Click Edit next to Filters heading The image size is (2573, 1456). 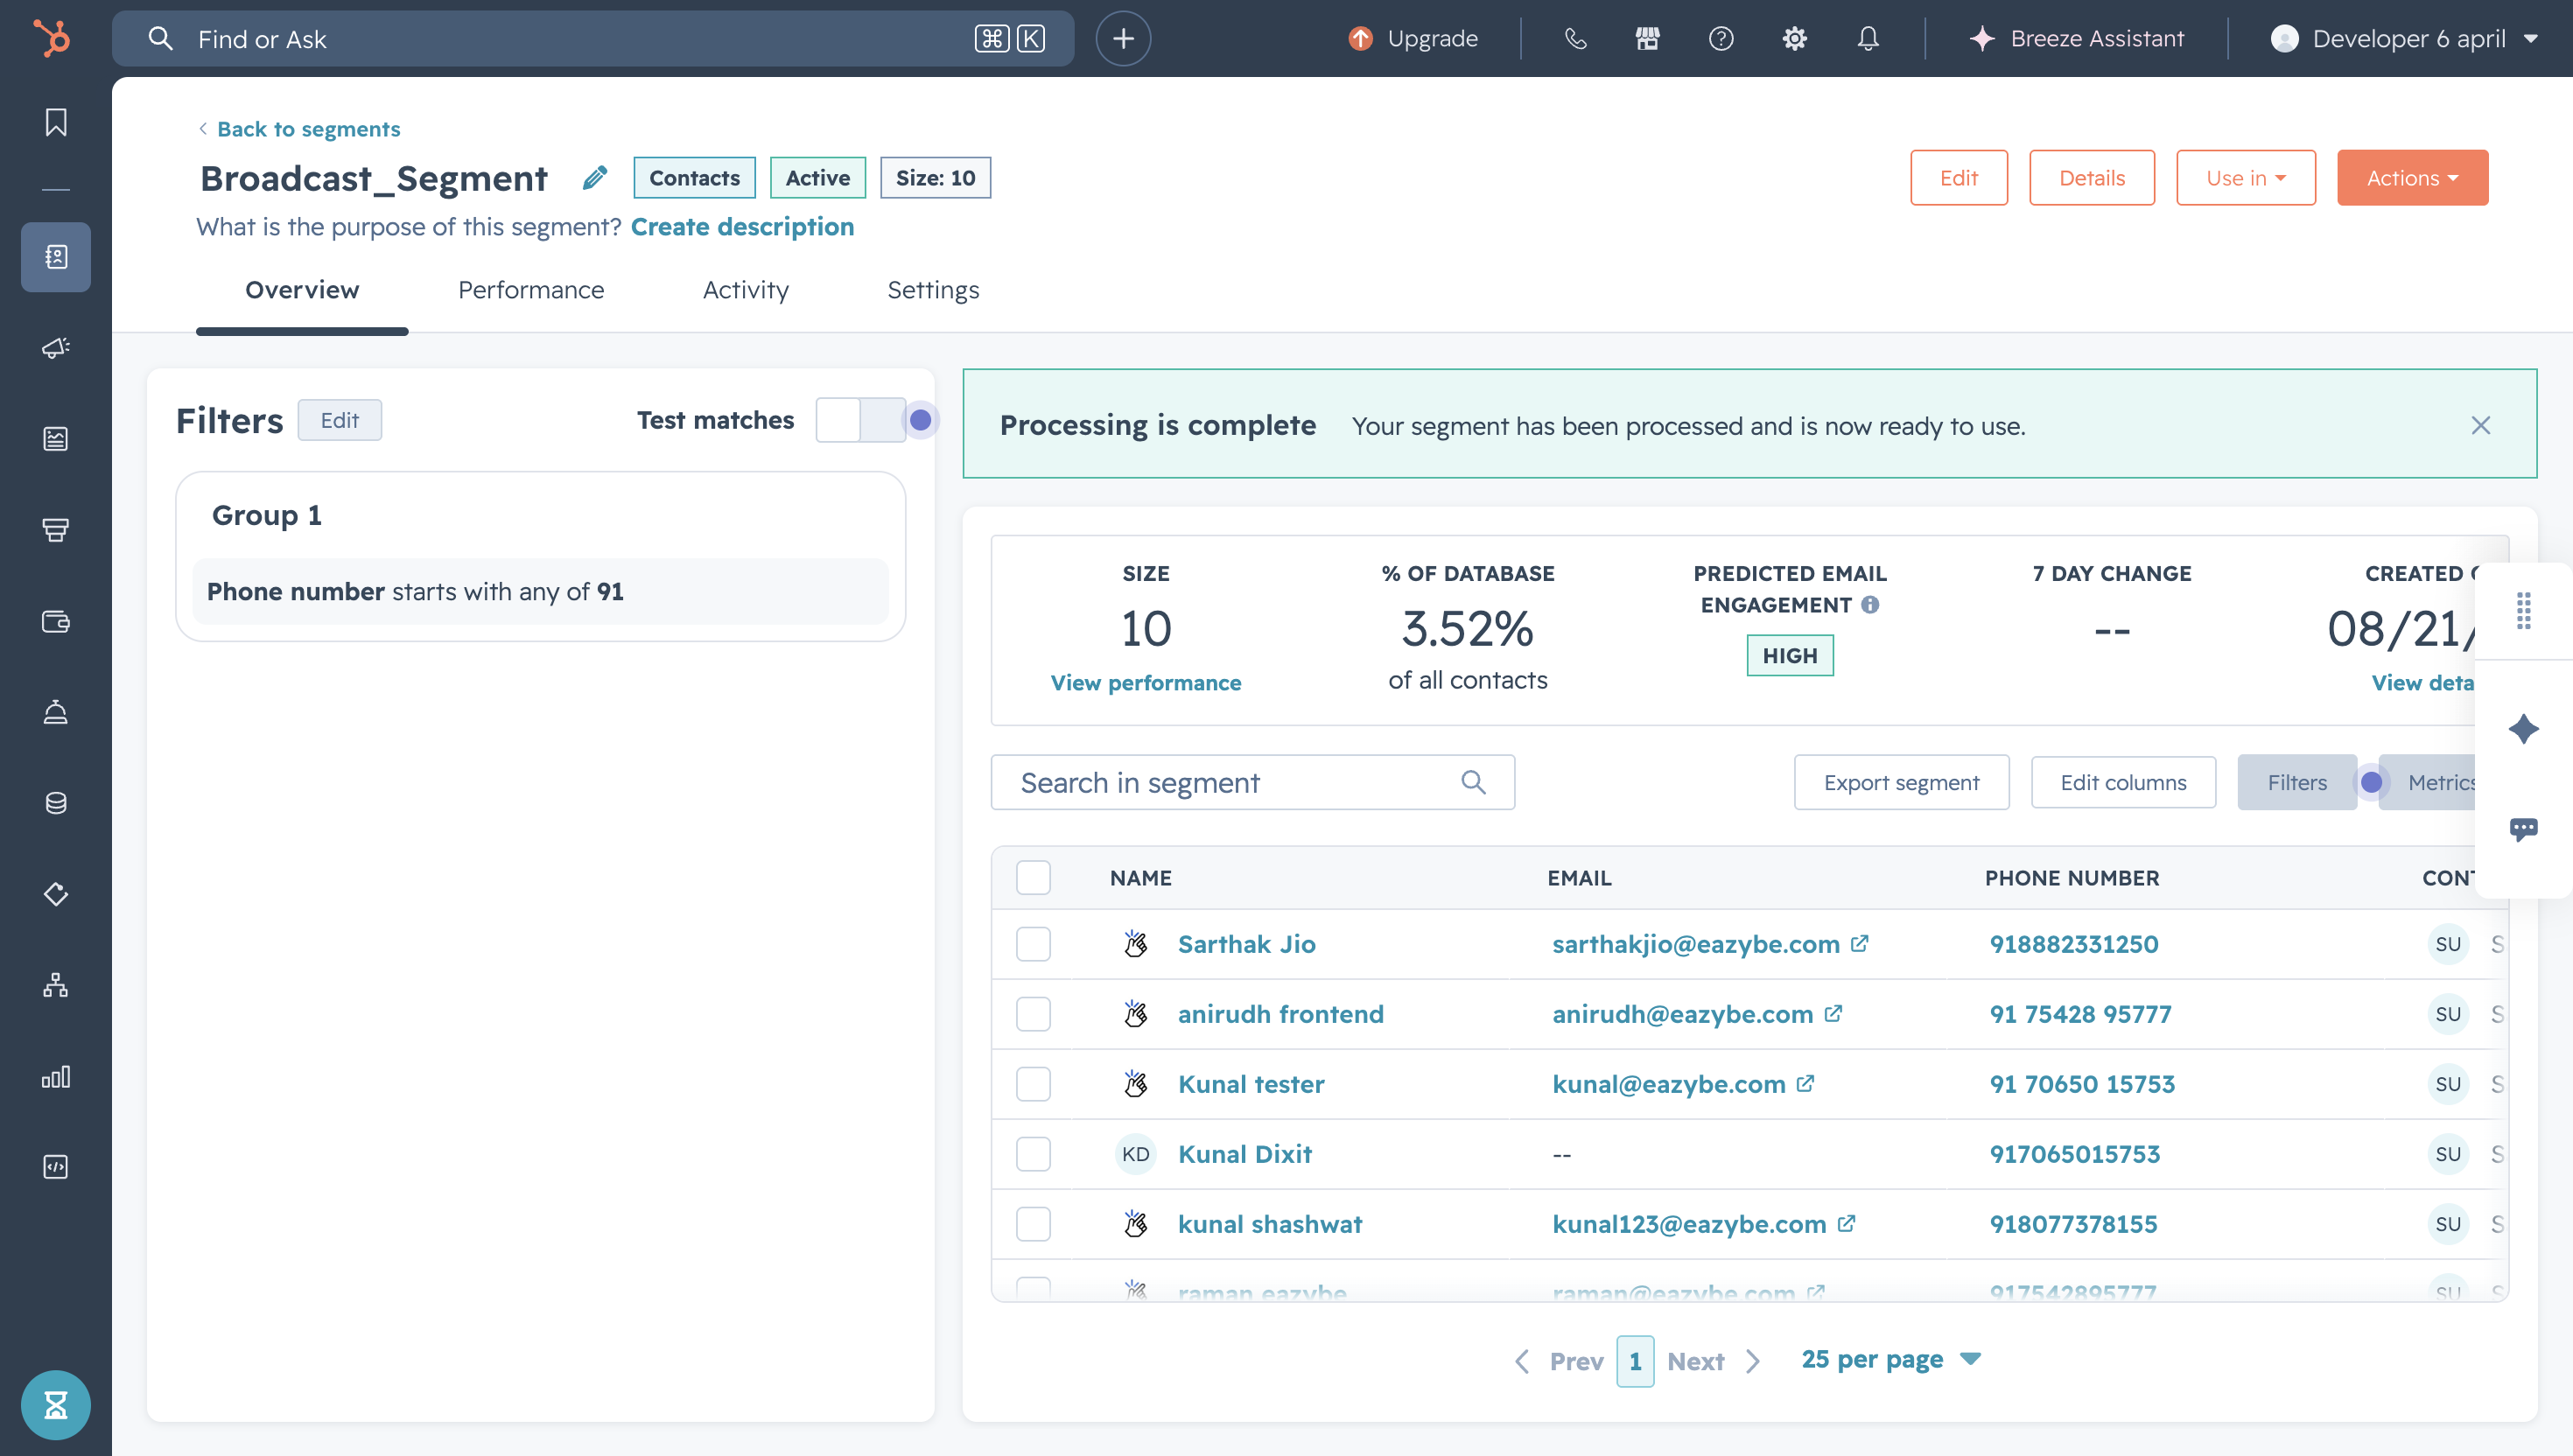click(x=339, y=420)
